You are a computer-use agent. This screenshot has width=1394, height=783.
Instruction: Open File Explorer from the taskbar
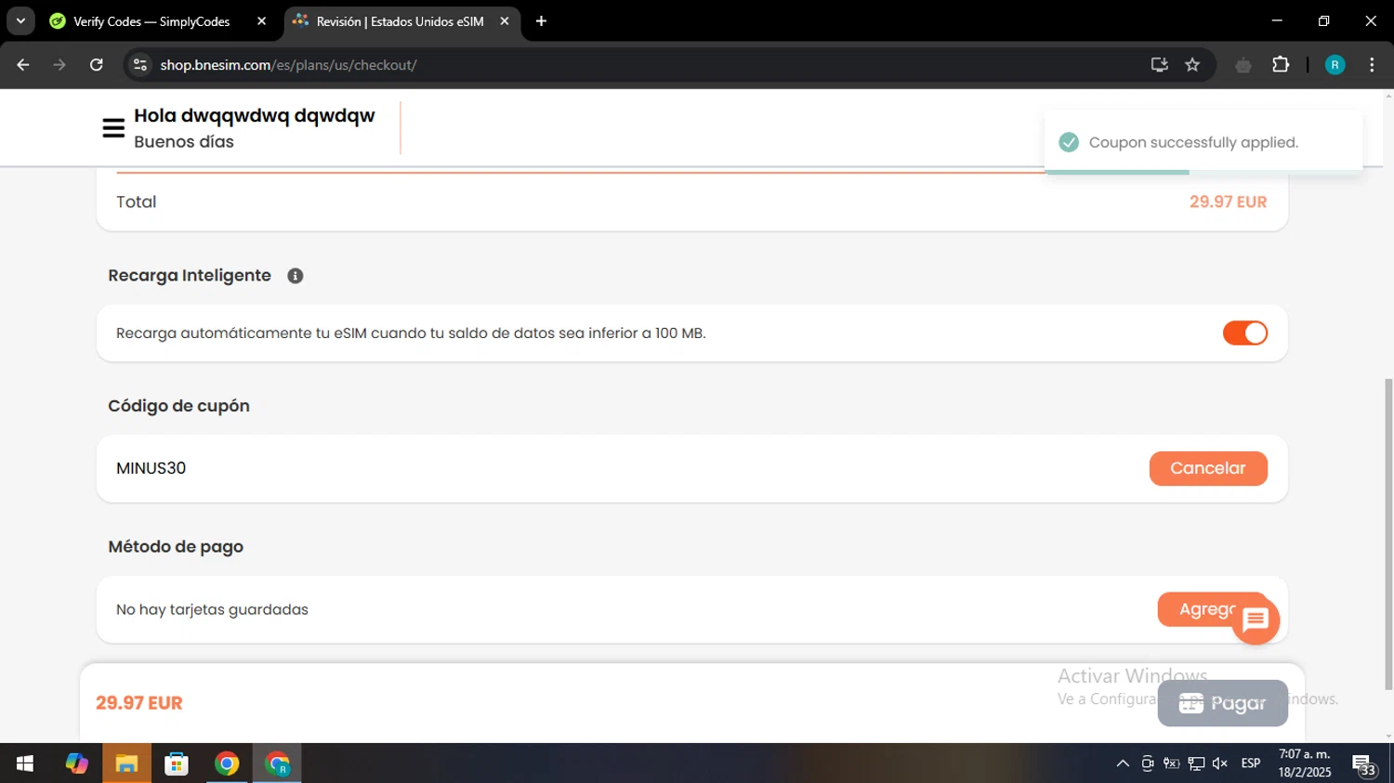click(x=126, y=763)
